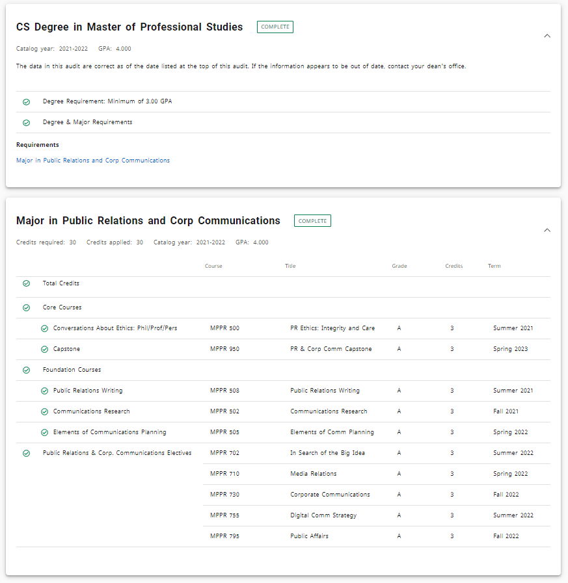This screenshot has width=568, height=583.
Task: Click 'Public Relations & Corp. Communications Electives' label
Action: [x=117, y=453]
